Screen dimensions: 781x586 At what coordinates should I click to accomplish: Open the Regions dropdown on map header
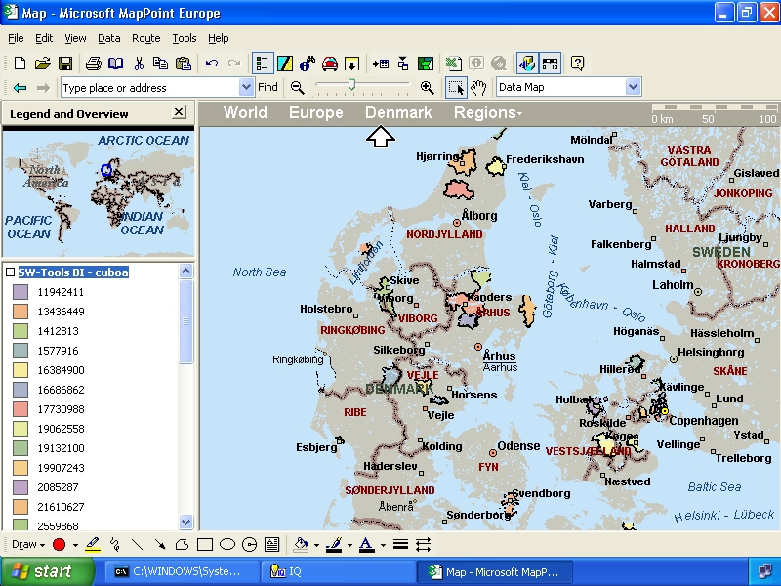(487, 112)
